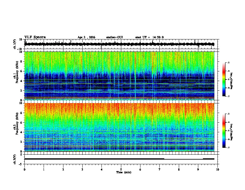Click the '6' kHz tick on ch.1 spectrogram
245x190 pixels.
coord(21,71)
